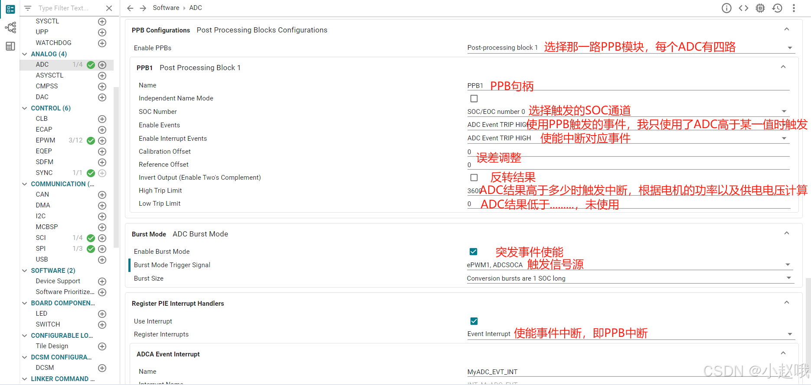The image size is (811, 385).
Task: Add a SYSCTL module instance
Action: pos(102,22)
